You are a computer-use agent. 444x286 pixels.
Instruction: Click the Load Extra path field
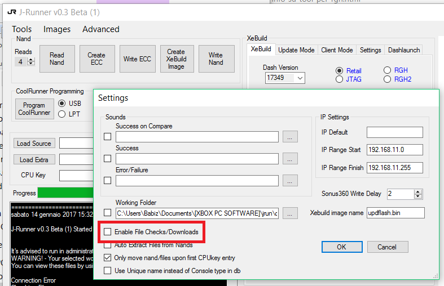click(76, 160)
